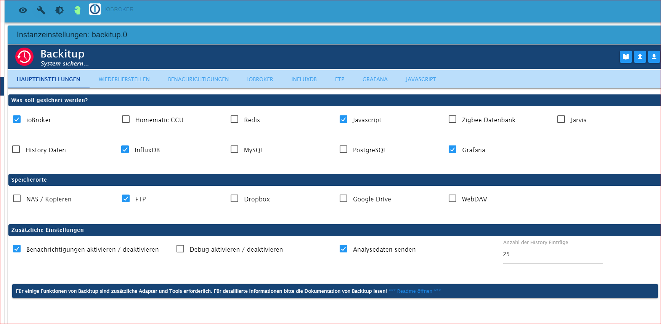
Task: Enable the Jarvis checkbox
Action: tap(561, 120)
